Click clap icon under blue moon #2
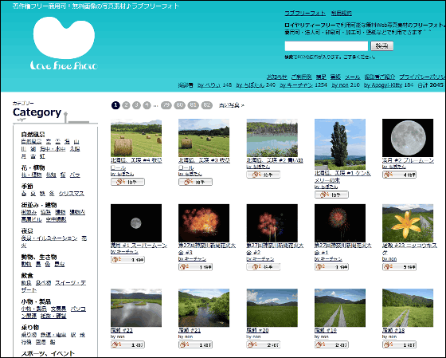Screen dimensions: 446x358 (399, 175)
